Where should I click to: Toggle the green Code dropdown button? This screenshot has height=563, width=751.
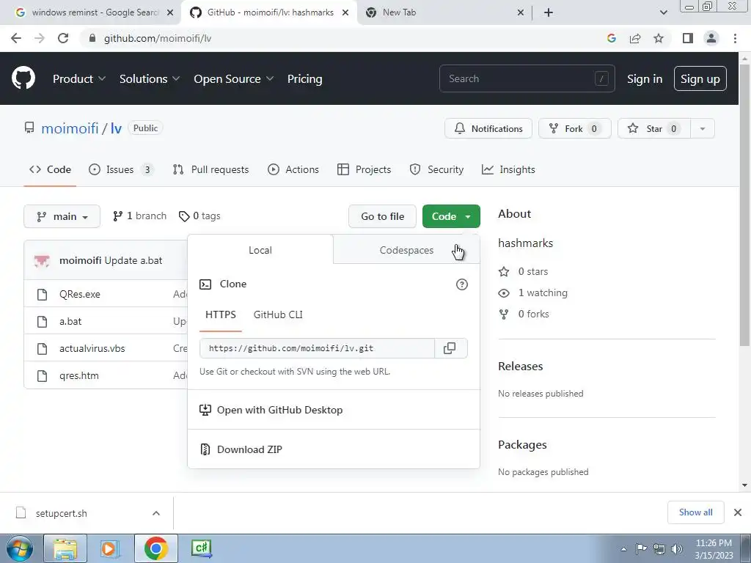tap(451, 216)
